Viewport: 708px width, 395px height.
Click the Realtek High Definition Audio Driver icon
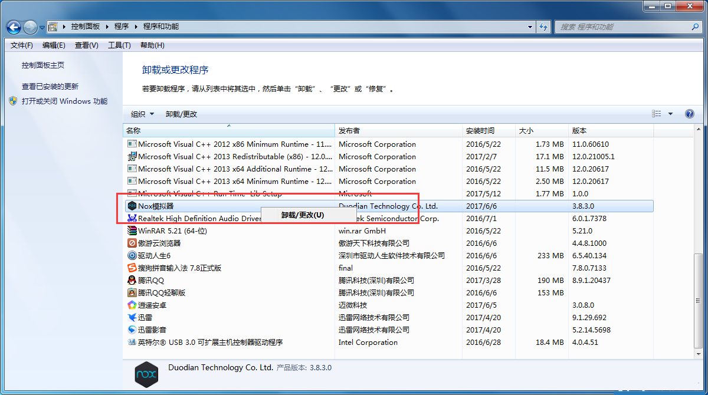tap(132, 218)
